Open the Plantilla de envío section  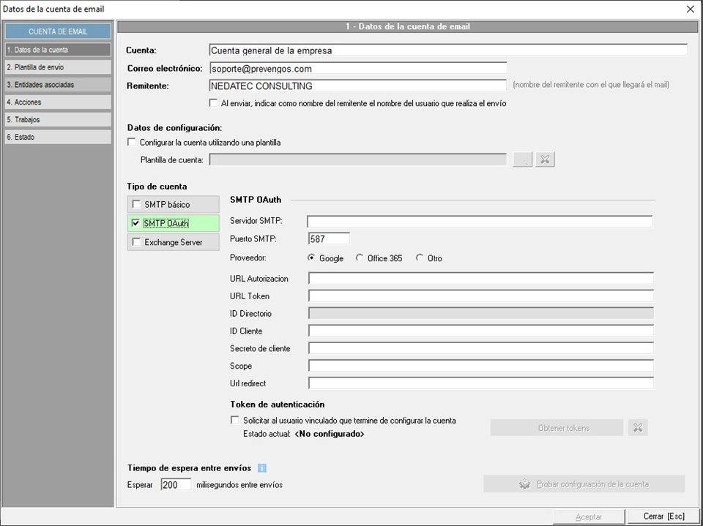click(58, 67)
